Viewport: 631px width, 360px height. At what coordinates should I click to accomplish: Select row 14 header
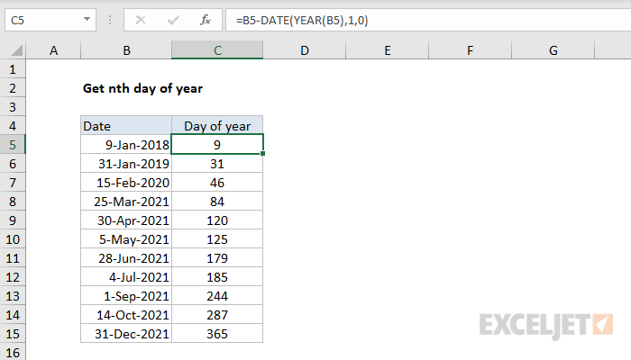point(13,315)
